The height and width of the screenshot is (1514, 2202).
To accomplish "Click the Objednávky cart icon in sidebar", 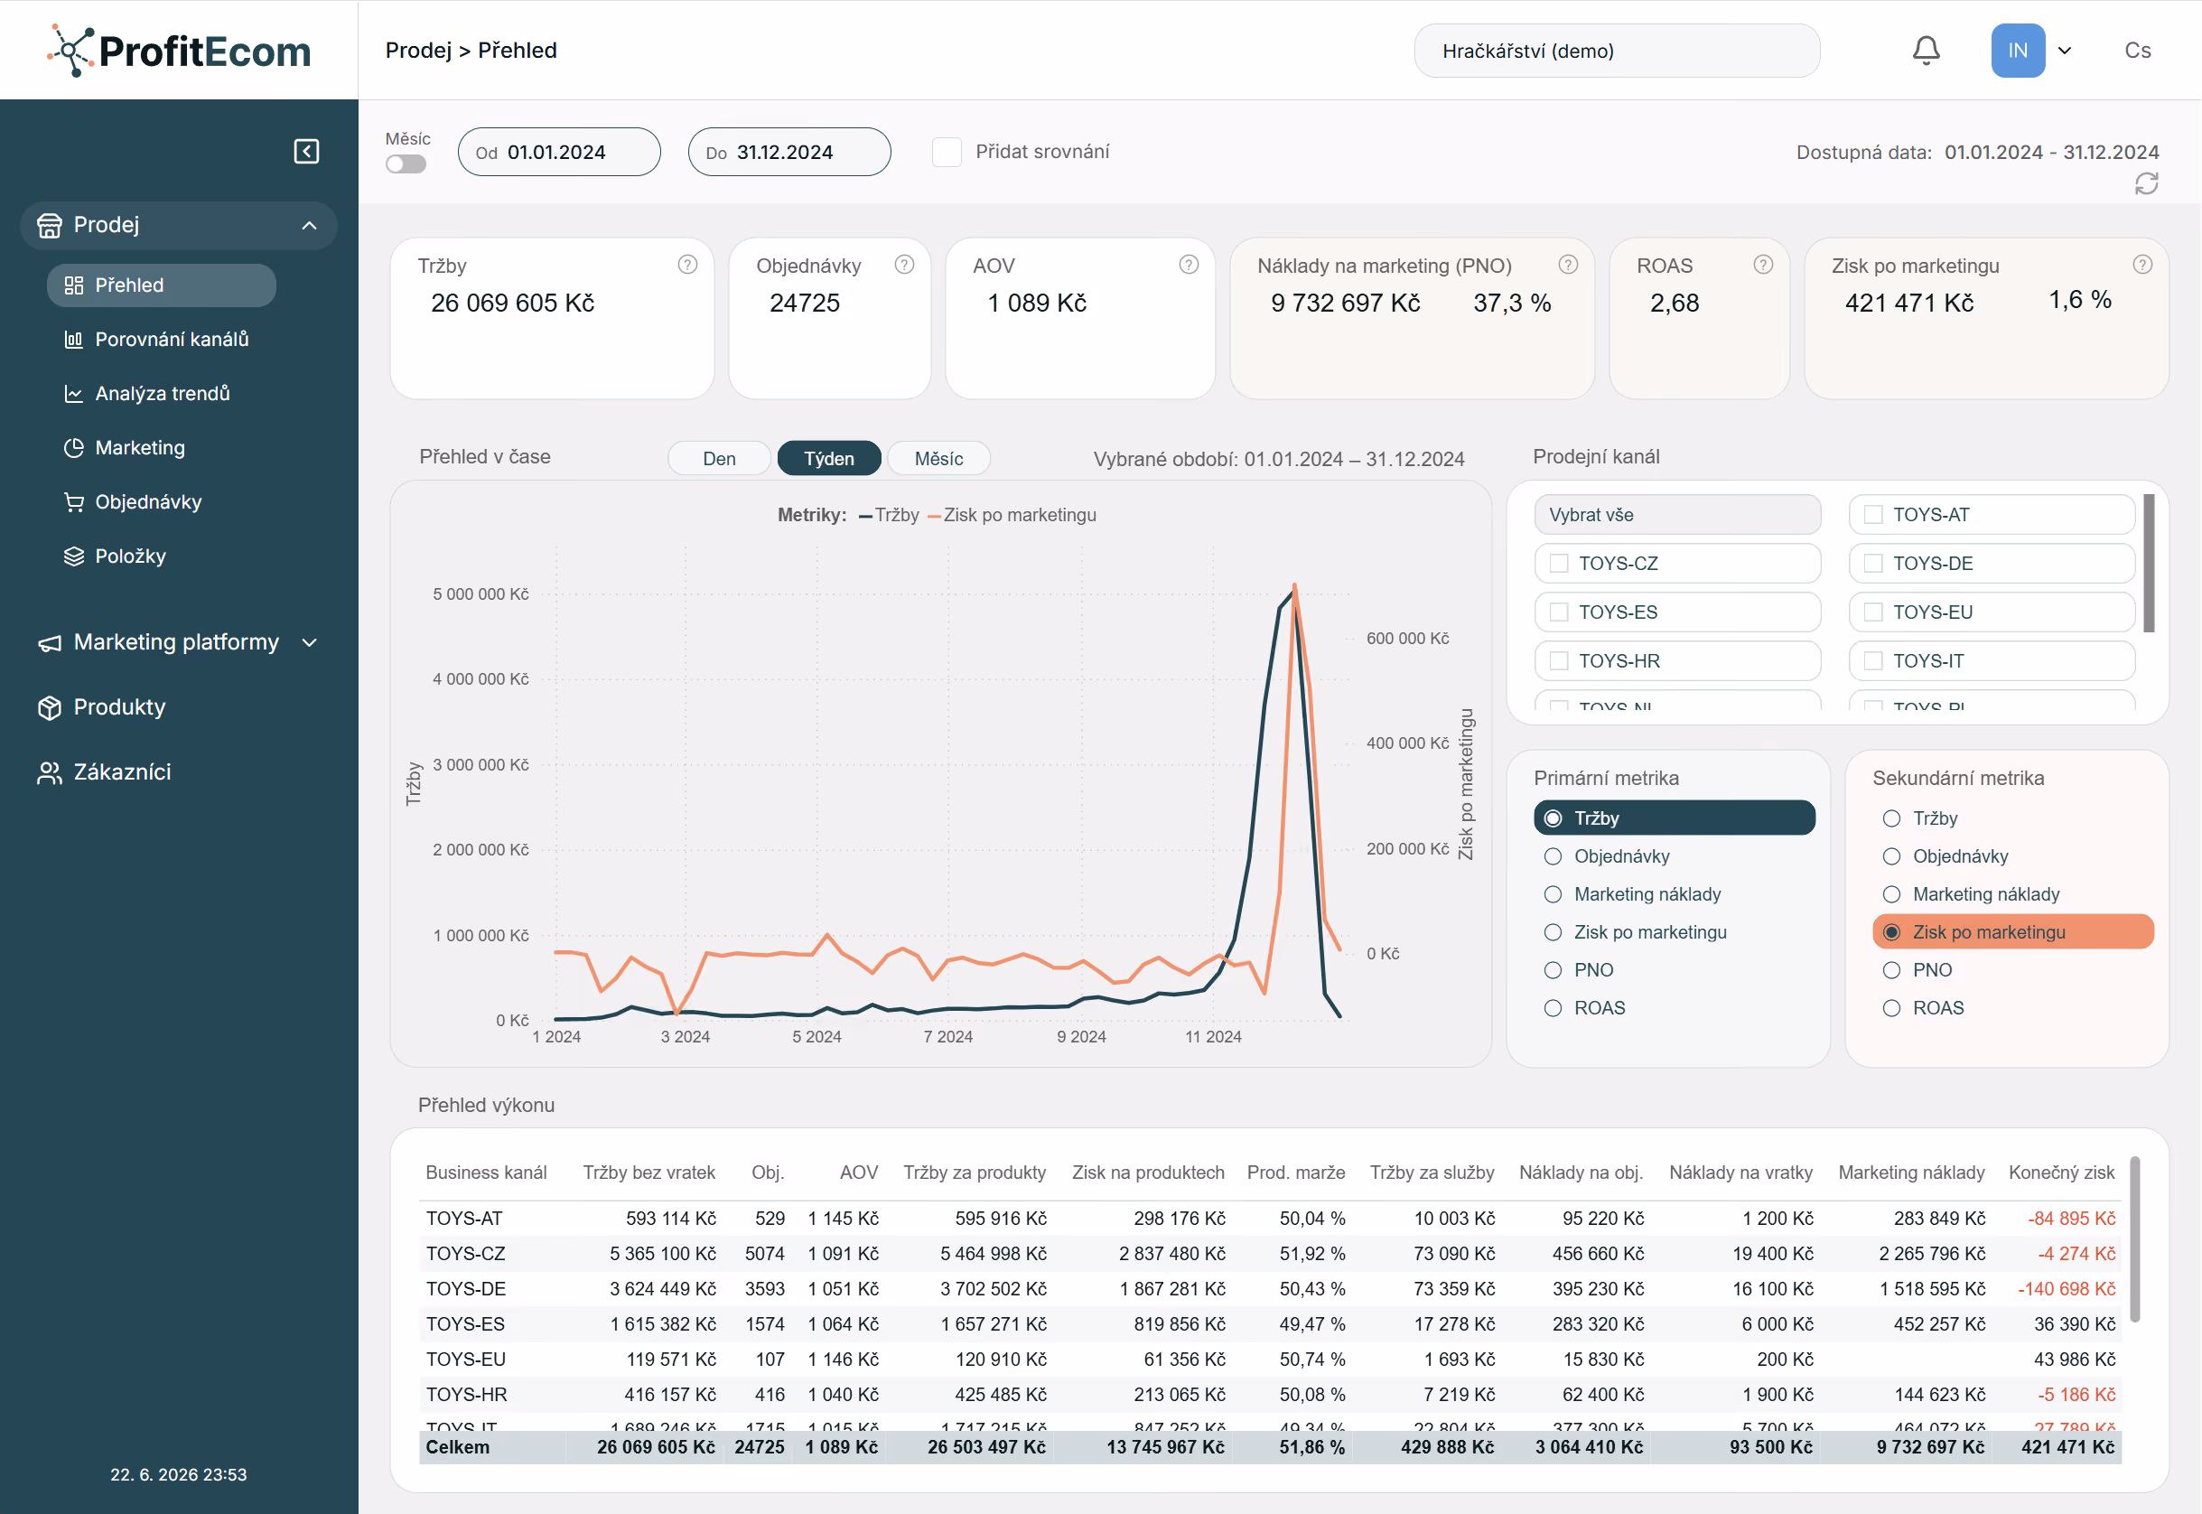I will point(73,502).
